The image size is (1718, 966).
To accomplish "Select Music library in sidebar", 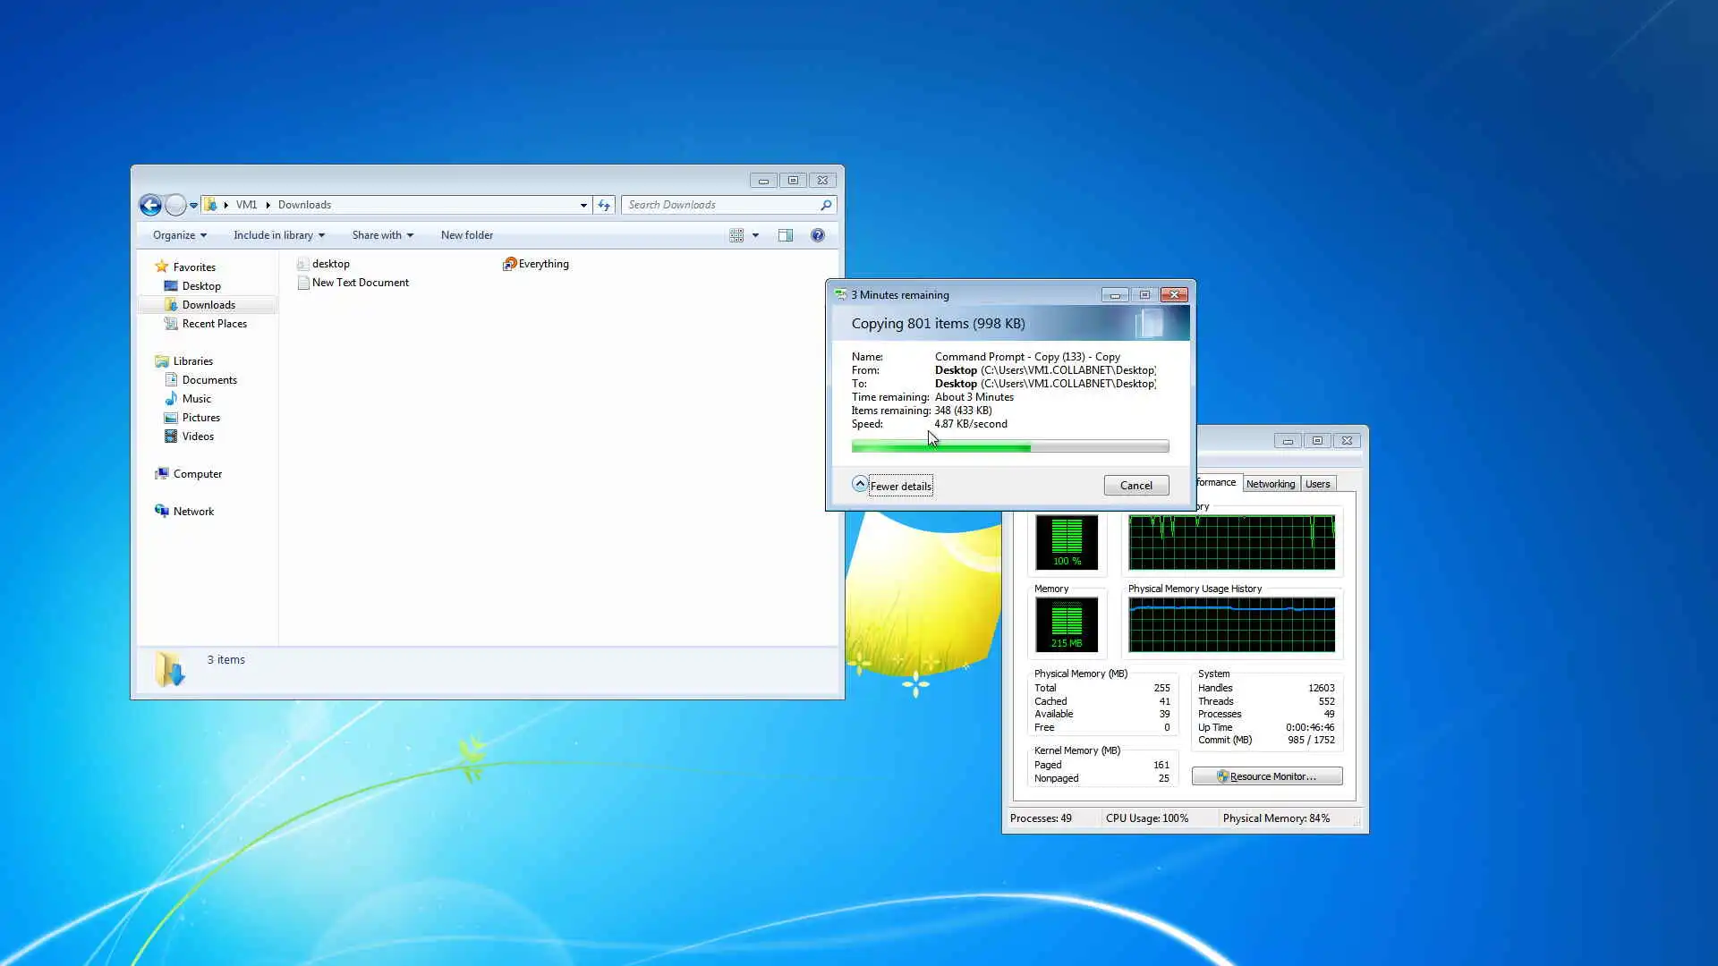I will (196, 399).
